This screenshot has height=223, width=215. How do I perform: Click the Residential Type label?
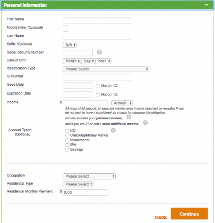pos(20,183)
